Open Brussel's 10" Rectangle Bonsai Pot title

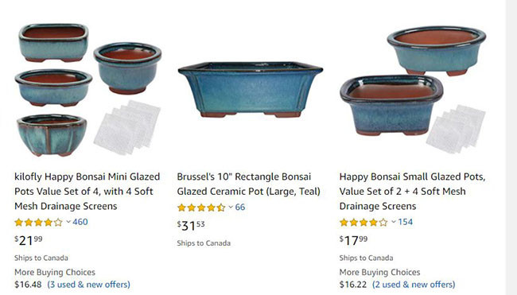click(x=249, y=184)
